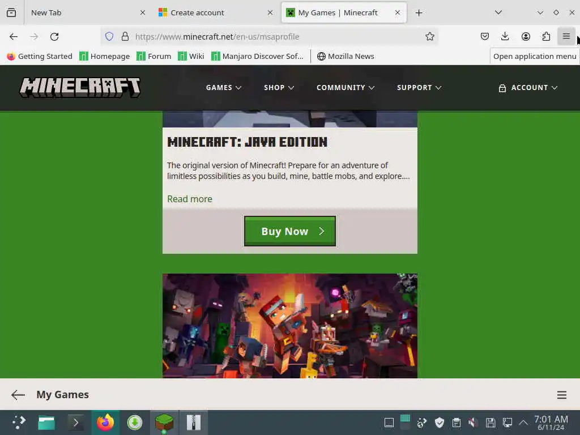The image size is (580, 435).
Task: Open the taskbar application launcher
Action: tap(19, 423)
